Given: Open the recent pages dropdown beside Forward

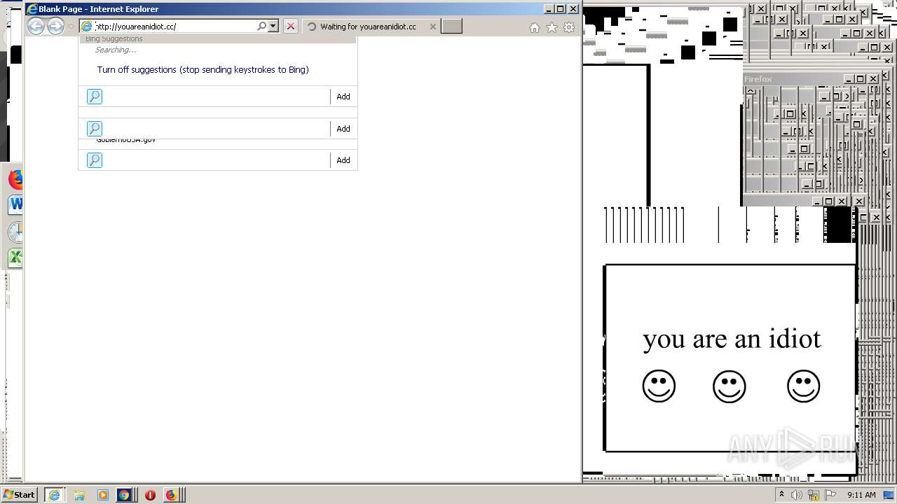Looking at the screenshot, I should tap(71, 27).
